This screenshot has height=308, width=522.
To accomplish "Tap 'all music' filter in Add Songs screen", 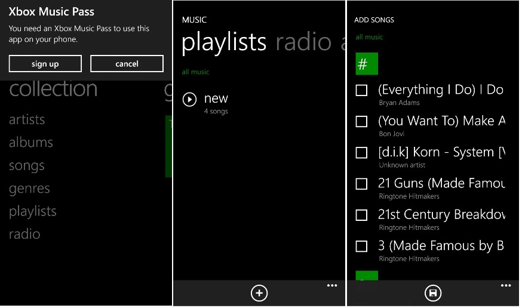I will (x=369, y=37).
